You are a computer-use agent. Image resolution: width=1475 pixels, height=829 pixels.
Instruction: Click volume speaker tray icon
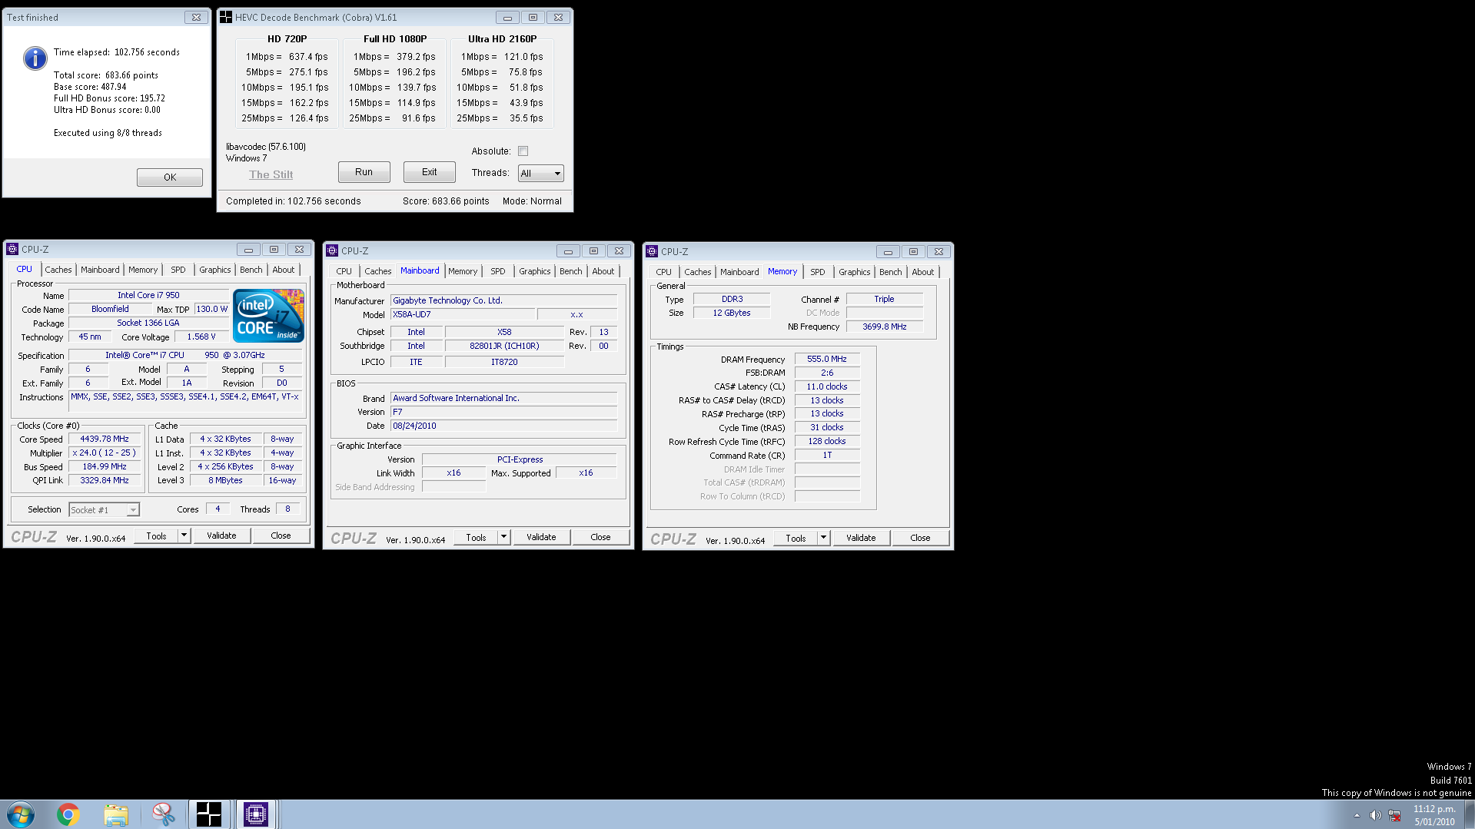[1375, 815]
